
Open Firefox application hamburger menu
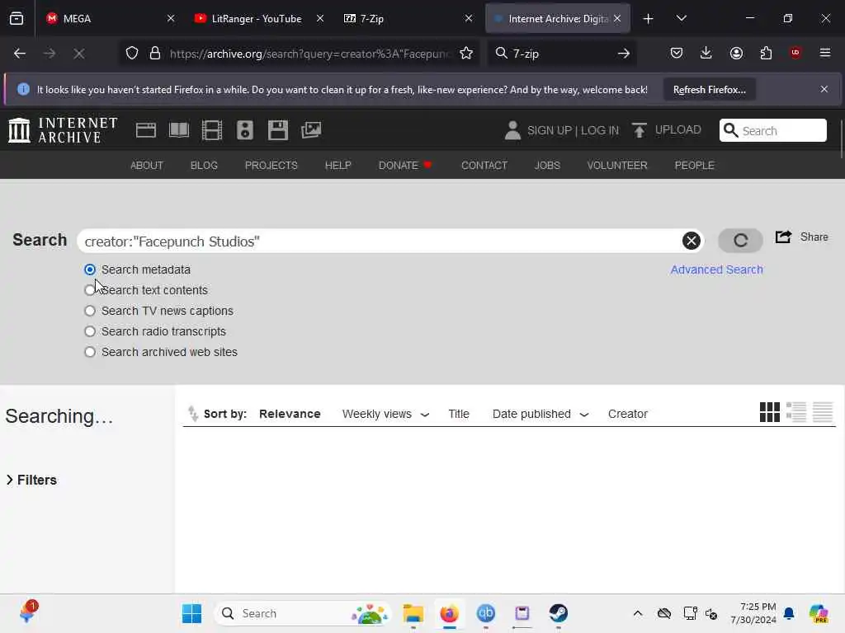(x=825, y=53)
